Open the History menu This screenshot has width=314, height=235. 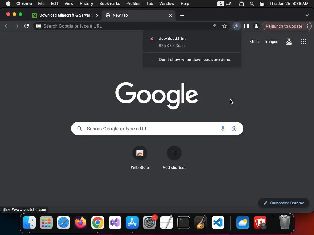coord(86,4)
